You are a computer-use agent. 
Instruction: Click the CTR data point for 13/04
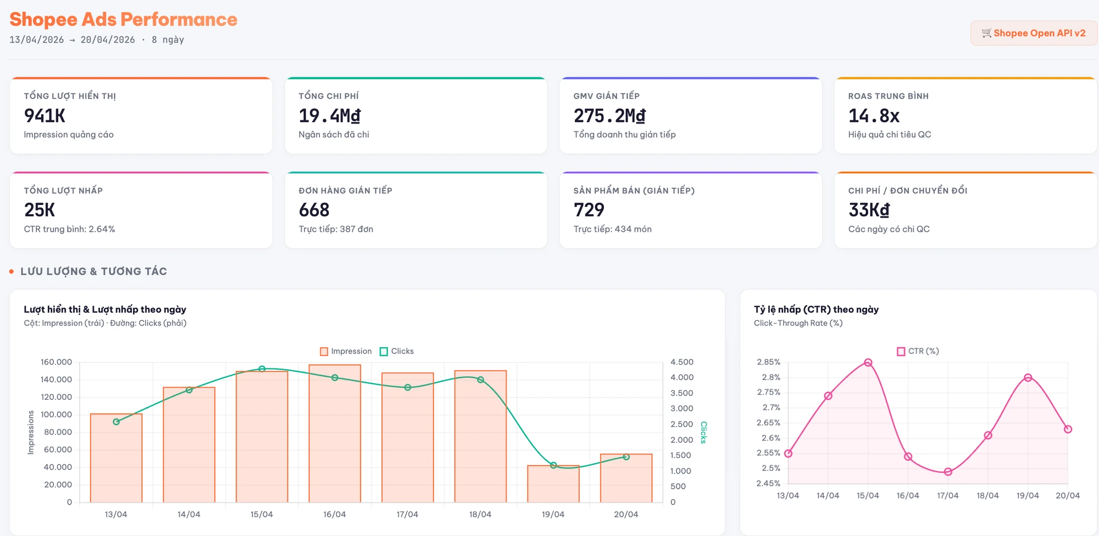click(788, 454)
